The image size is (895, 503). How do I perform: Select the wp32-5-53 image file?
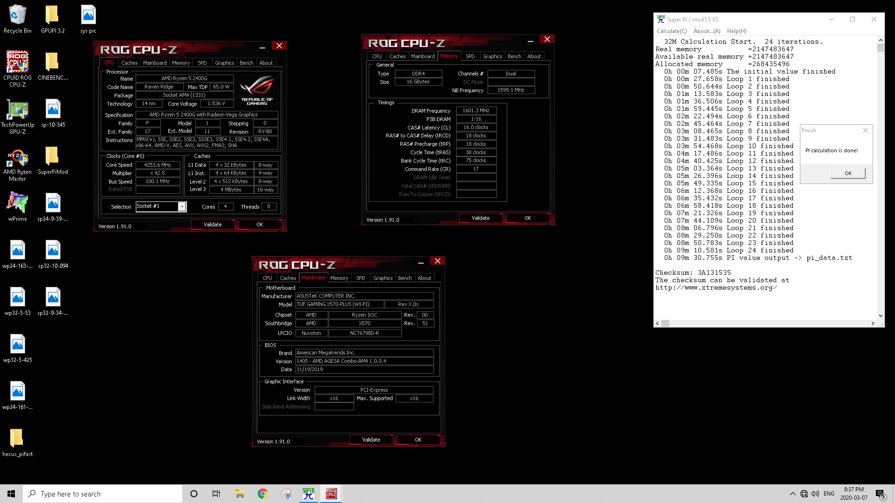tap(17, 302)
